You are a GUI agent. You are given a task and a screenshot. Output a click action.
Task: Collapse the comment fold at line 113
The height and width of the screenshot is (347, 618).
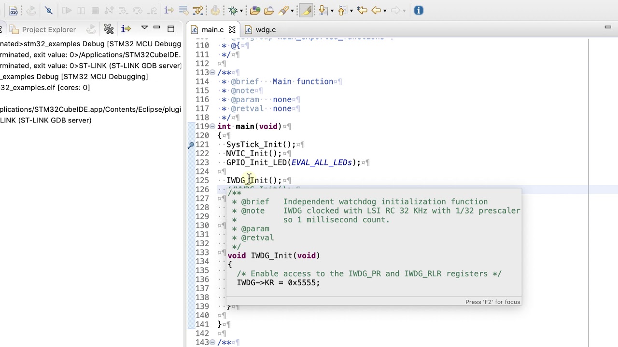coord(212,73)
